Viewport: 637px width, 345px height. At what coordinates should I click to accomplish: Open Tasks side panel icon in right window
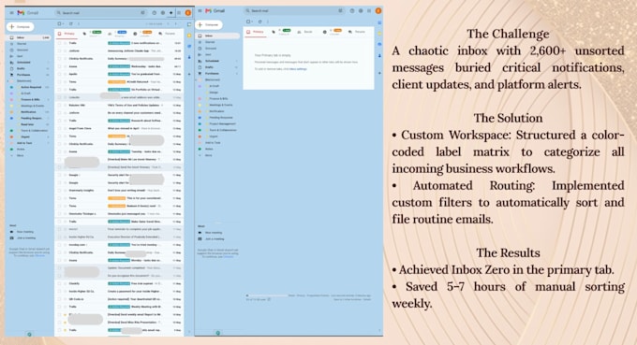click(x=379, y=44)
